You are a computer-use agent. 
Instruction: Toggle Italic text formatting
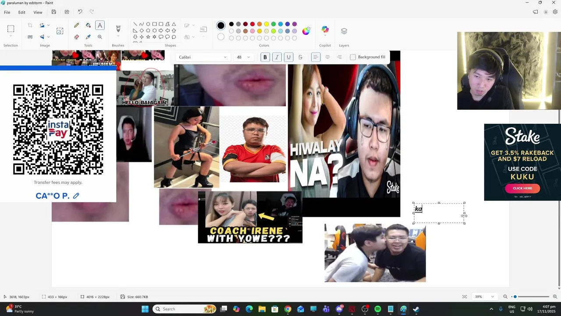pos(277,57)
